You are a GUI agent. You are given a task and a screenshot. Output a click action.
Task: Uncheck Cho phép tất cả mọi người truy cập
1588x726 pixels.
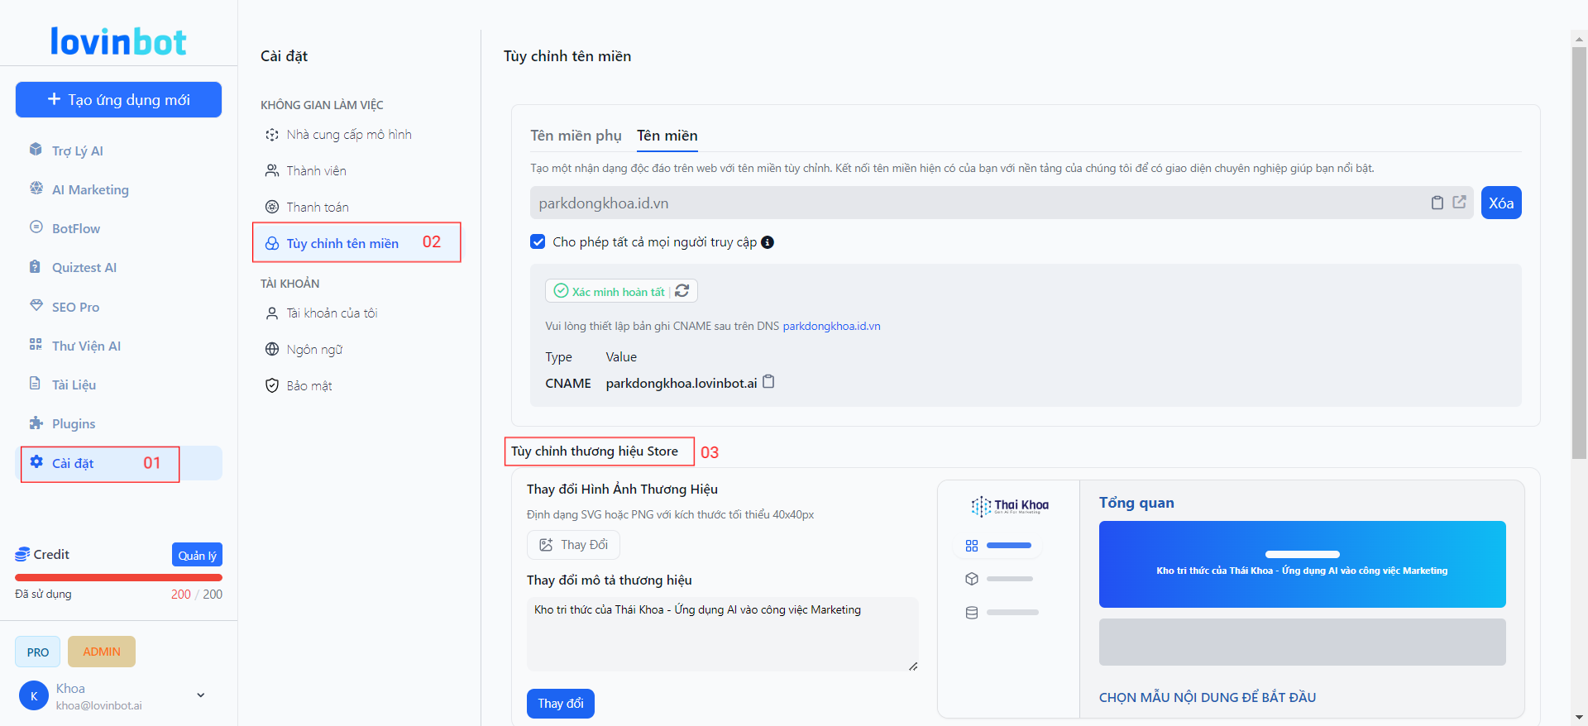[538, 242]
